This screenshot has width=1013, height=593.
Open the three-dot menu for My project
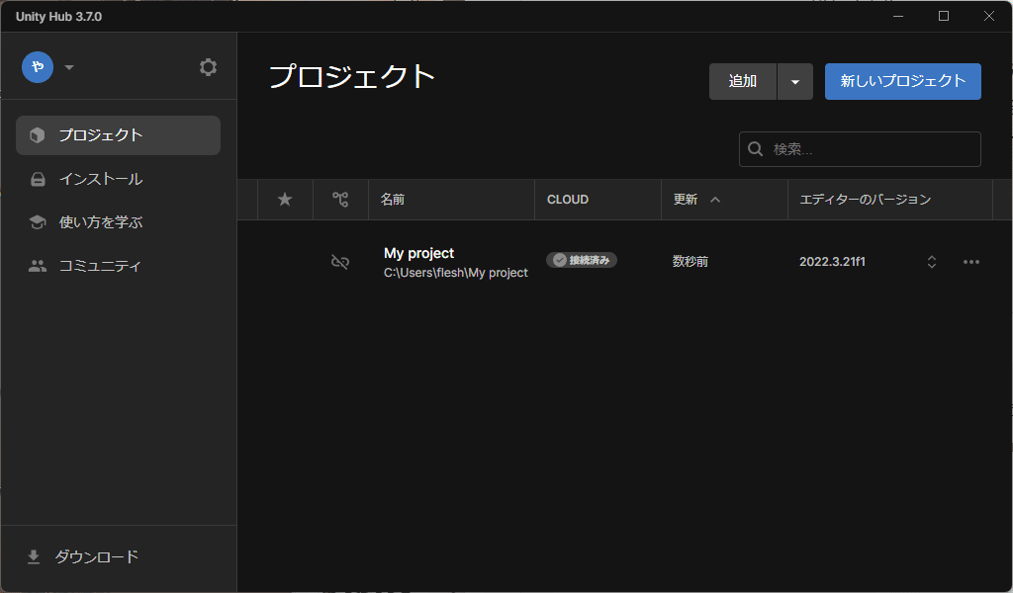[971, 261]
